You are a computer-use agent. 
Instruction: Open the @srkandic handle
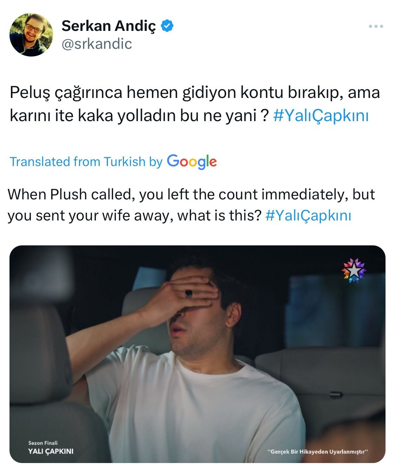click(x=97, y=44)
